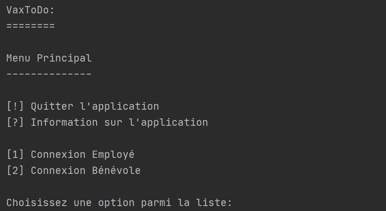Click the word Choisissez in the prompt
Screen dimensions: 386x211
(37, 203)
